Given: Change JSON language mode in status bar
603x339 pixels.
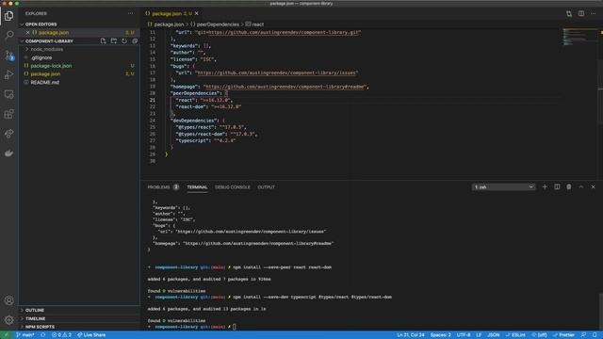Looking at the screenshot, I should tap(494, 335).
